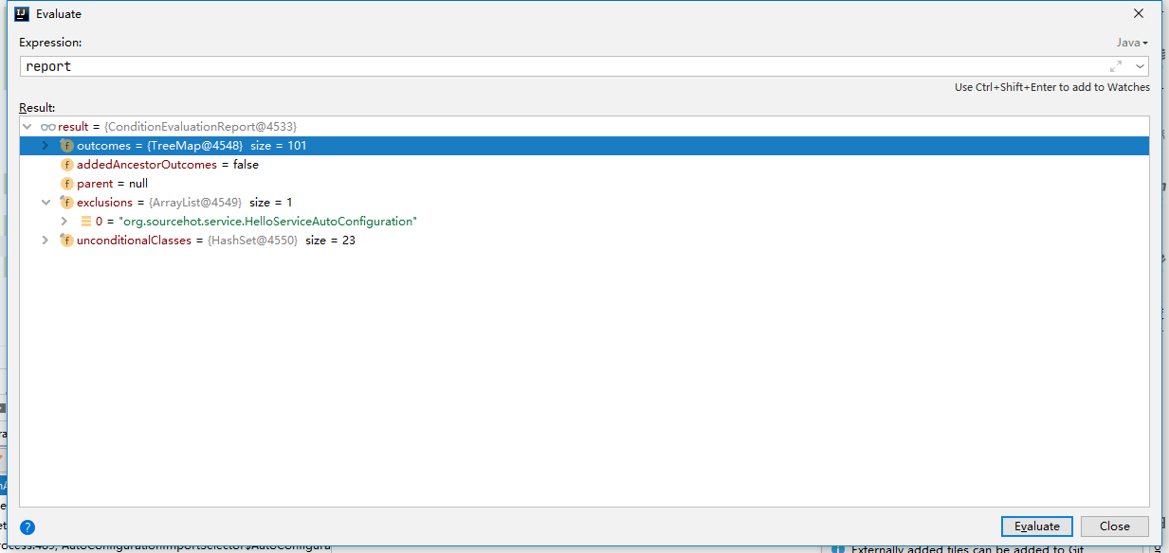Click the field icon next to parent
1169x553 pixels.
[66, 184]
